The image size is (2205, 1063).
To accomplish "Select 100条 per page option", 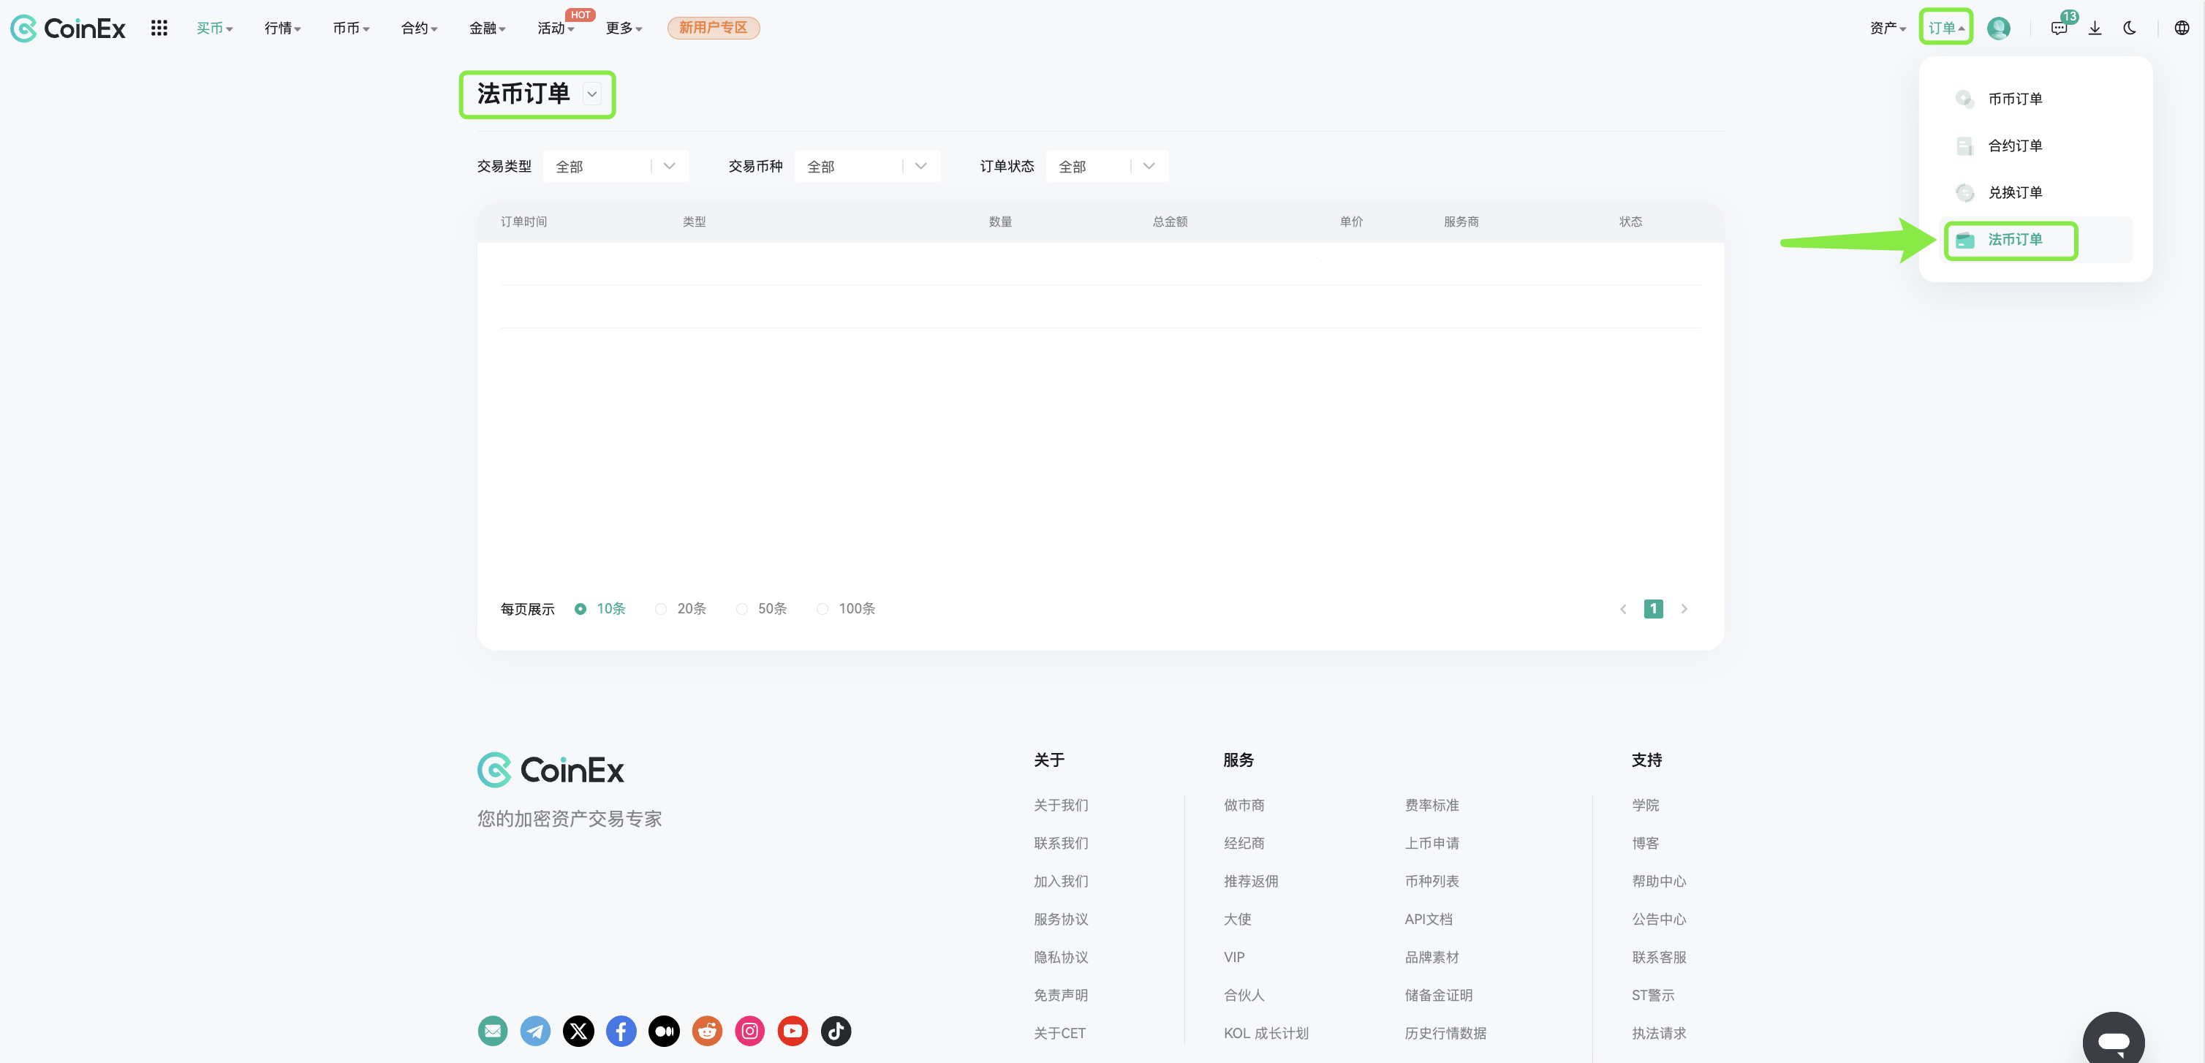I will pos(846,608).
